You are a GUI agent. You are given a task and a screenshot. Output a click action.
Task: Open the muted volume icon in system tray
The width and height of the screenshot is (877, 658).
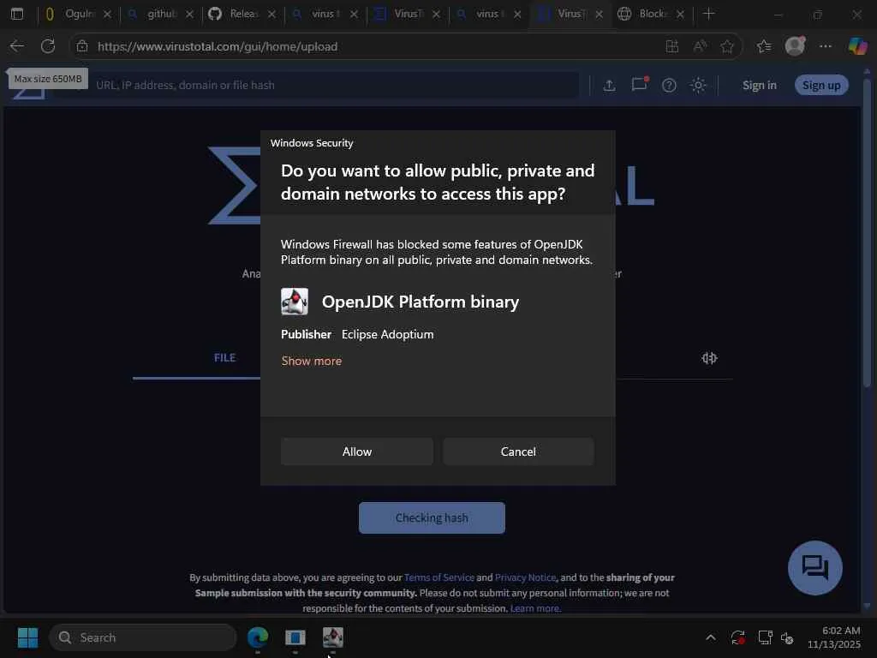[x=787, y=637]
